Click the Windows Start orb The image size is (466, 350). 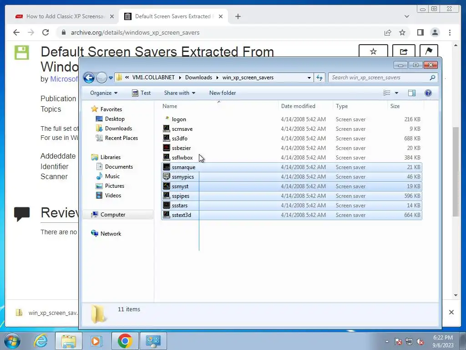(12, 341)
